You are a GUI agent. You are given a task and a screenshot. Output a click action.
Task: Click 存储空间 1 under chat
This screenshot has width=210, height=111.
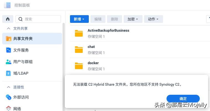click(96, 53)
